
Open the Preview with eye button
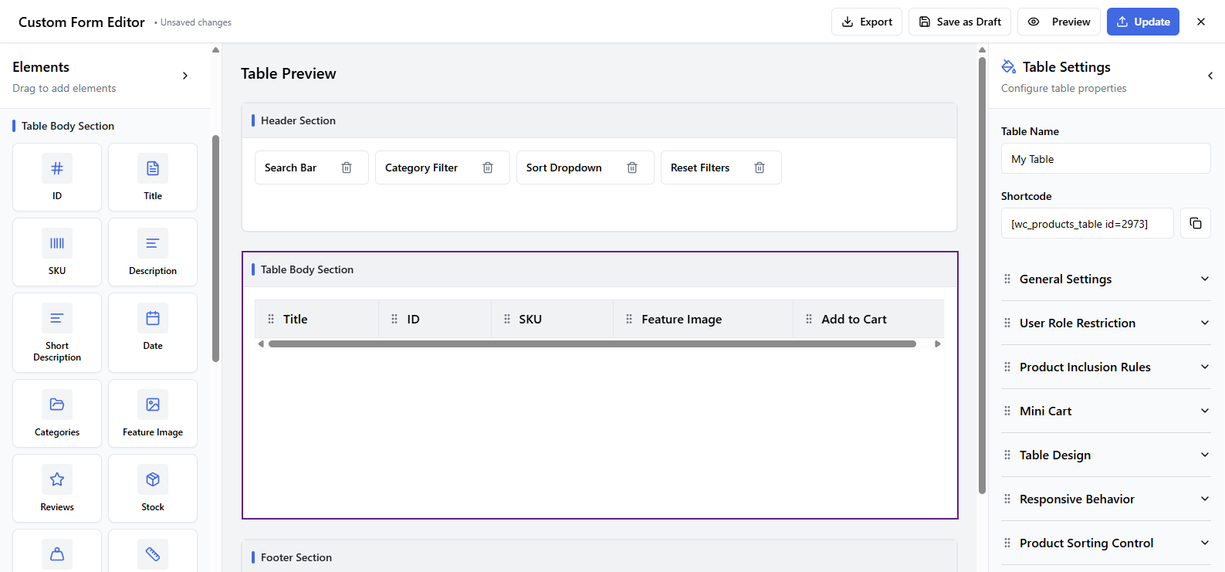[x=1059, y=22]
